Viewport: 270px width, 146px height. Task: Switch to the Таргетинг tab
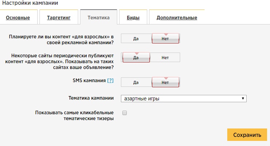59,18
